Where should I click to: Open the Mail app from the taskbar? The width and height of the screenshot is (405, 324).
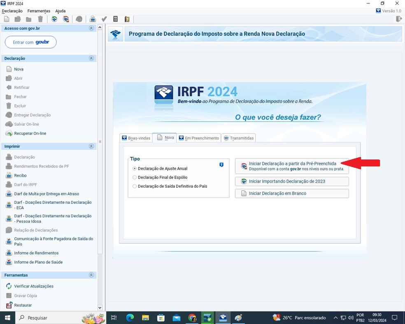click(x=177, y=317)
